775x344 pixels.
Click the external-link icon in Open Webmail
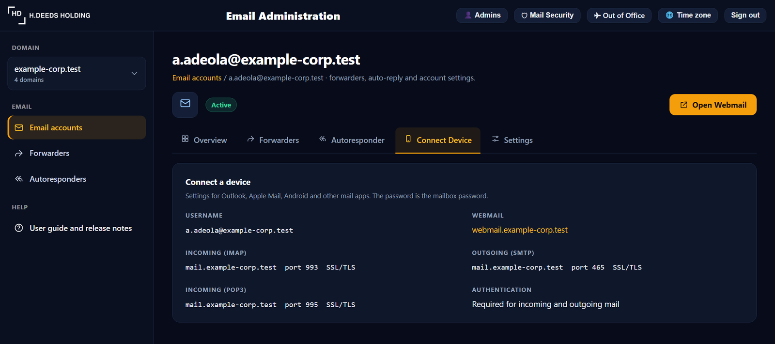(x=684, y=105)
